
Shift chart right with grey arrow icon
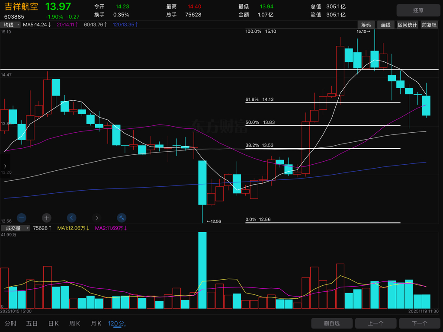96,218
